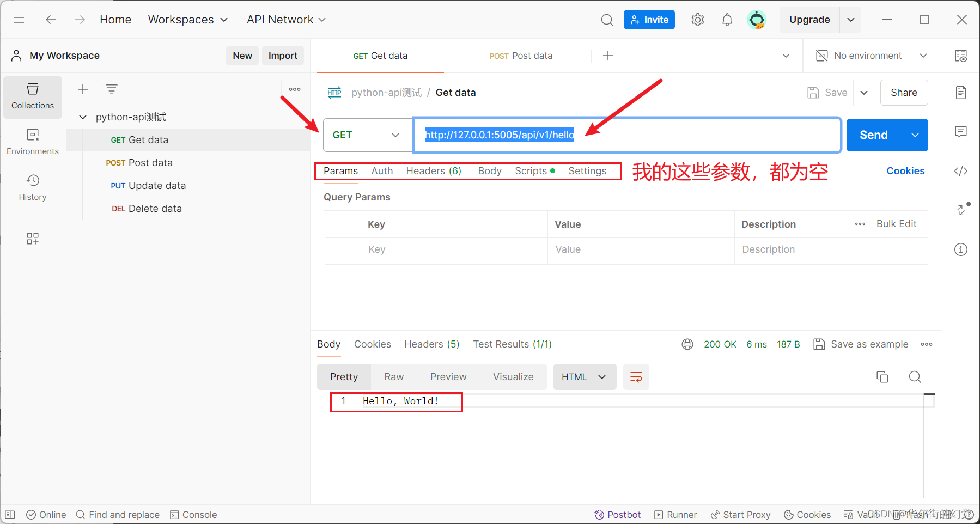Open the user avatar menu

(x=756, y=20)
